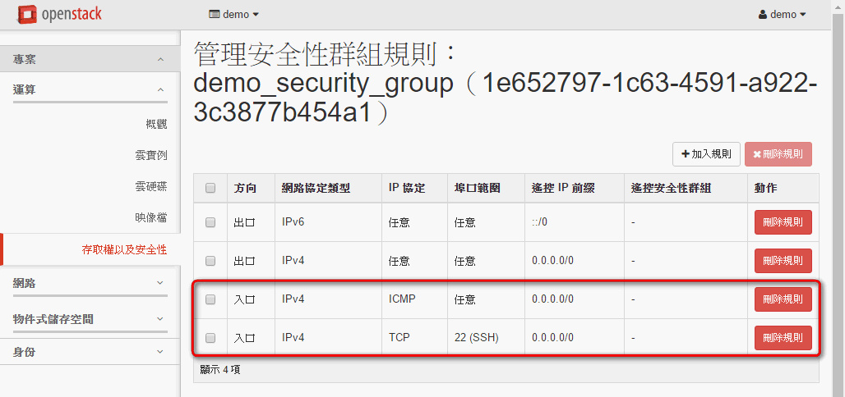The height and width of the screenshot is (397, 845).
Task: Go to 映像檔 sidebar item
Action: [151, 217]
